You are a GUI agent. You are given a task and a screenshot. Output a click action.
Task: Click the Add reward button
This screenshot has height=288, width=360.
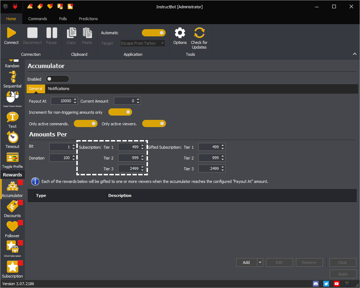tap(246, 262)
